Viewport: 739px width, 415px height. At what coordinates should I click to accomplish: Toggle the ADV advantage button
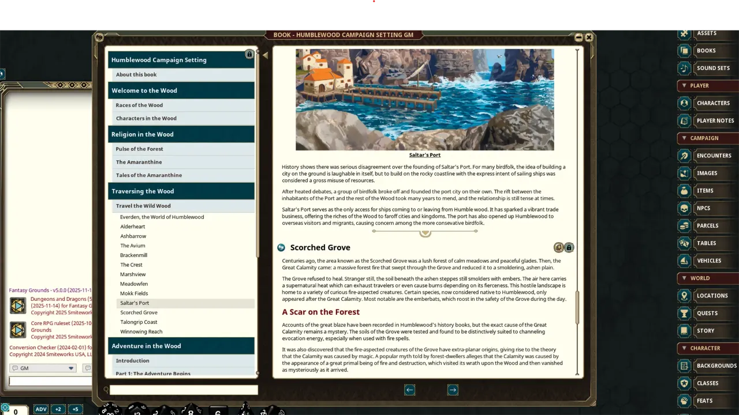pyautogui.click(x=41, y=409)
